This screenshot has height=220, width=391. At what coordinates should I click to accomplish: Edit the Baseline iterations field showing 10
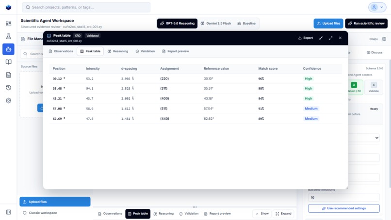click(344, 198)
